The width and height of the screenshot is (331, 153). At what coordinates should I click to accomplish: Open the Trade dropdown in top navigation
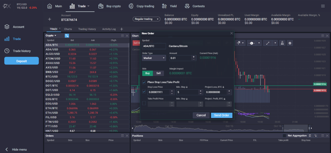(79, 6)
